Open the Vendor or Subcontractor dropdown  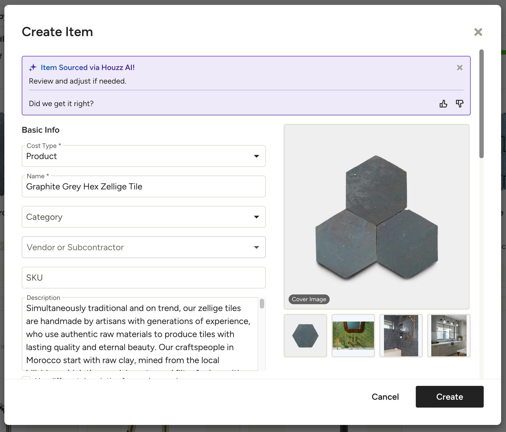(x=144, y=247)
